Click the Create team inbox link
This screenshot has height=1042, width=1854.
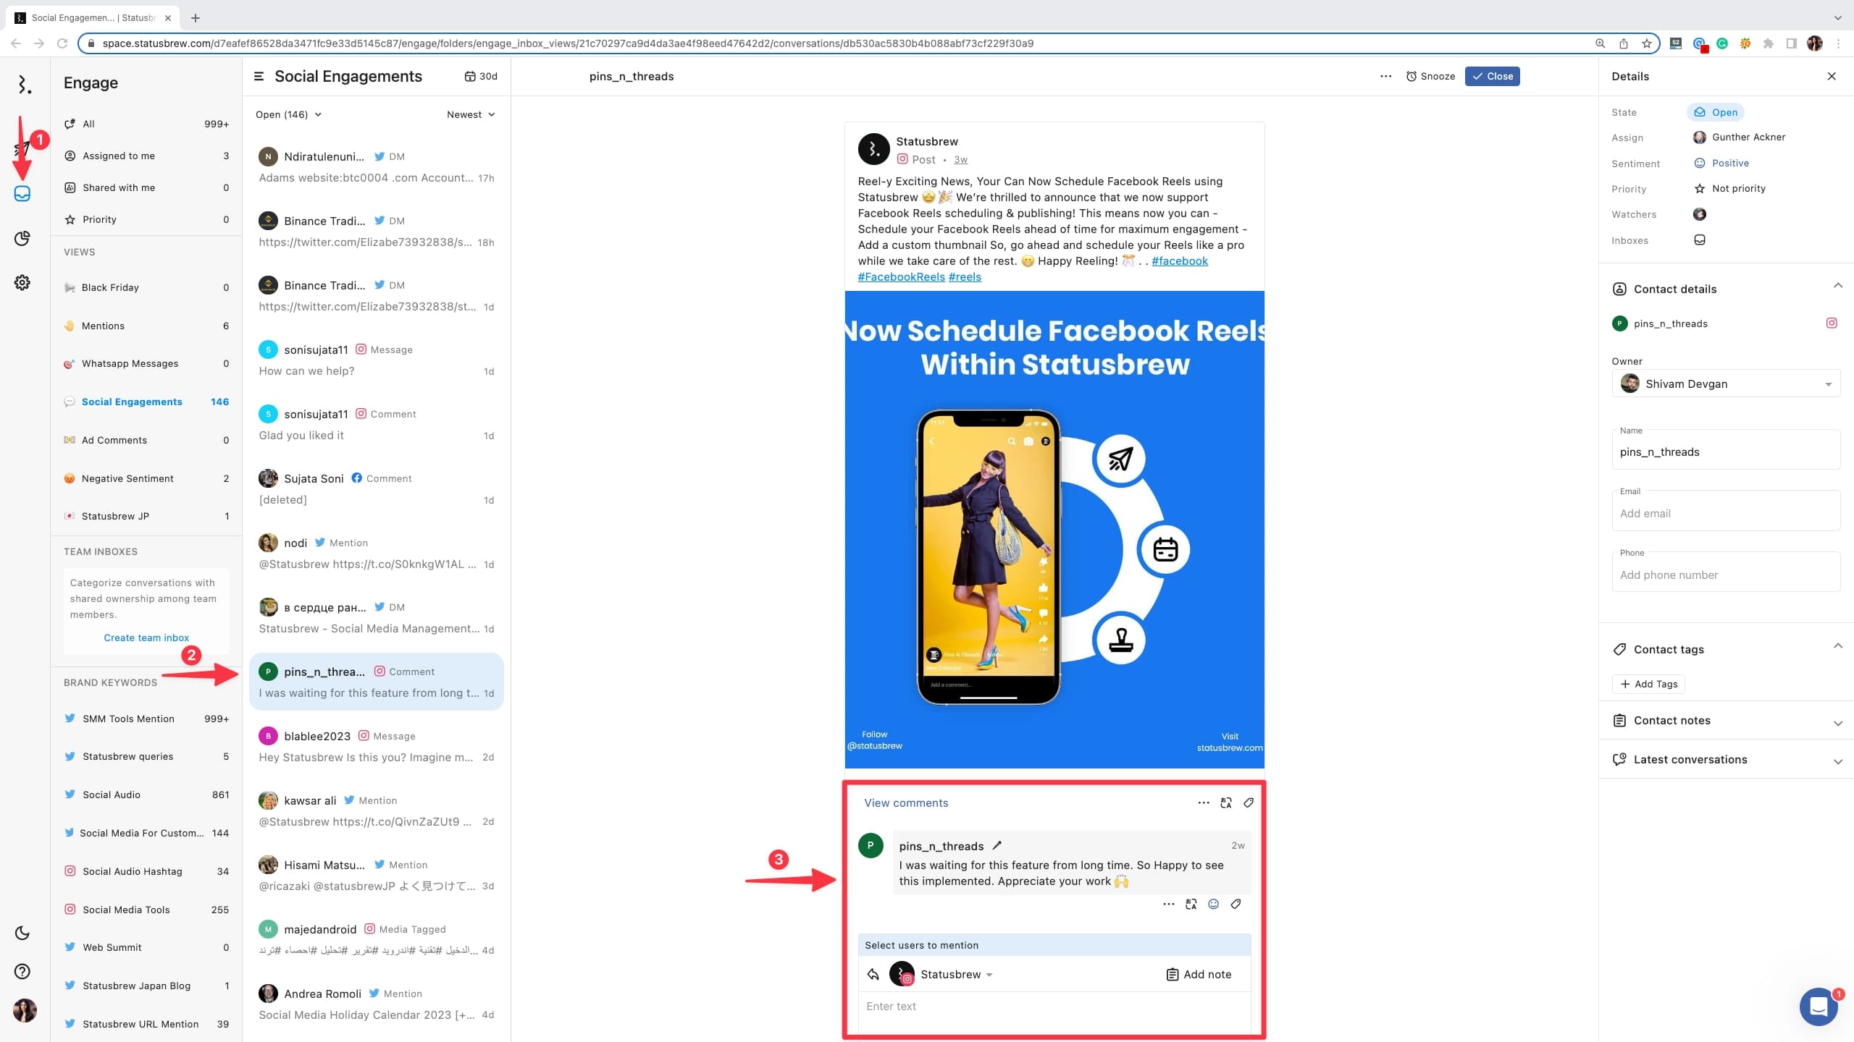tap(146, 638)
